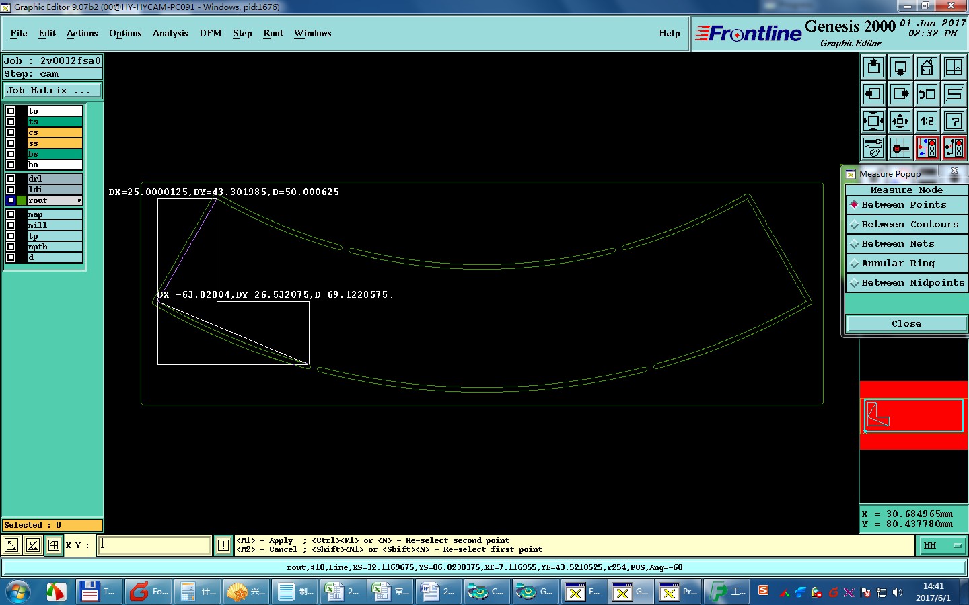The height and width of the screenshot is (605, 969).
Task: Select Between Points measure mode
Action: 906,205
